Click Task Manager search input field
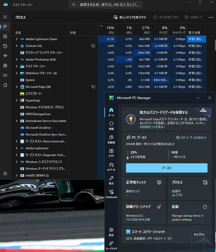 (x=105, y=5)
